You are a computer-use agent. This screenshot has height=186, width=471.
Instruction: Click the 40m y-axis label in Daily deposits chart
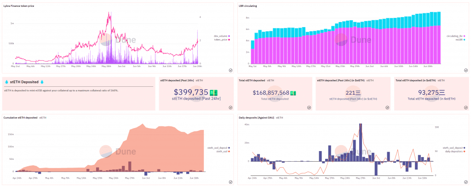[x=247, y=124]
